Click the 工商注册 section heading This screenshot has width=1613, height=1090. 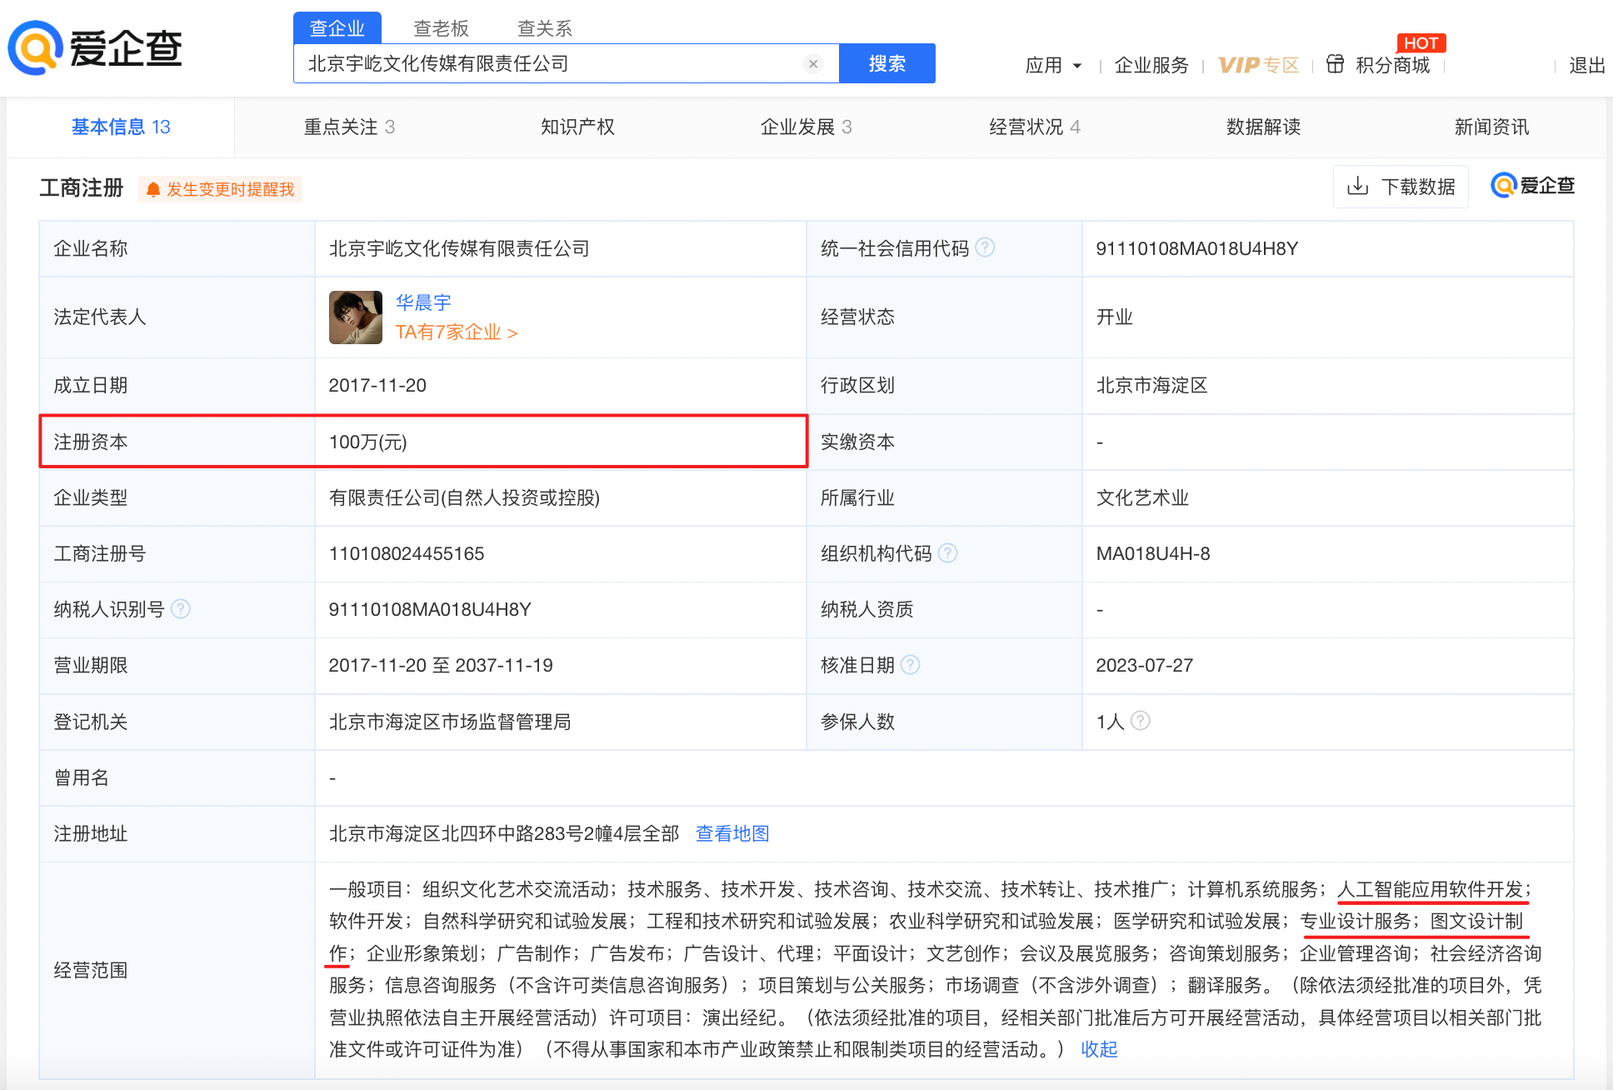82,188
